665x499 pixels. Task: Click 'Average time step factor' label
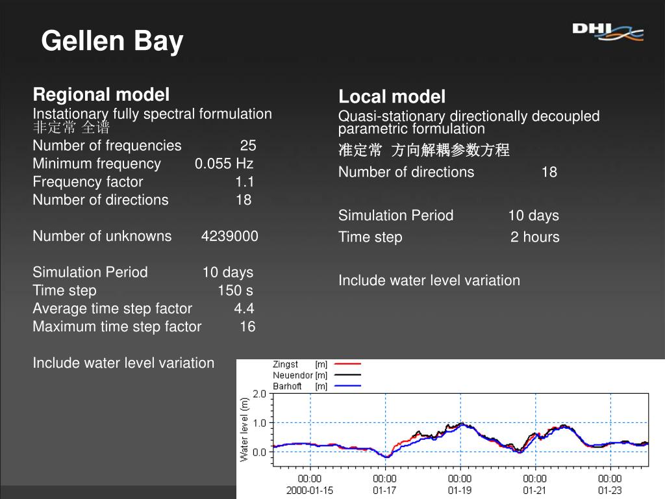tap(112, 309)
